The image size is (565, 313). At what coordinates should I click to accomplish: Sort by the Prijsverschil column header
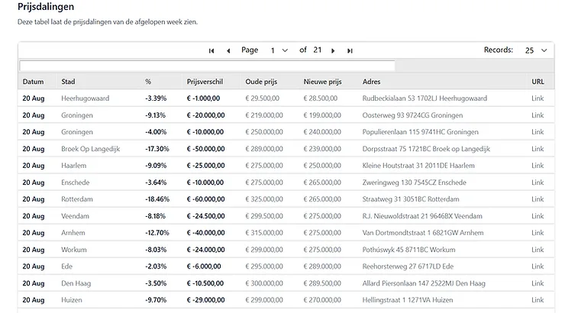[205, 82]
